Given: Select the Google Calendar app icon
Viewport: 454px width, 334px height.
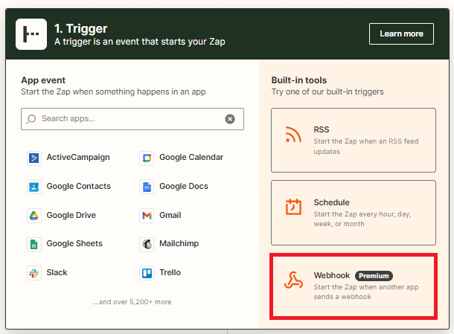Looking at the screenshot, I should pos(147,158).
